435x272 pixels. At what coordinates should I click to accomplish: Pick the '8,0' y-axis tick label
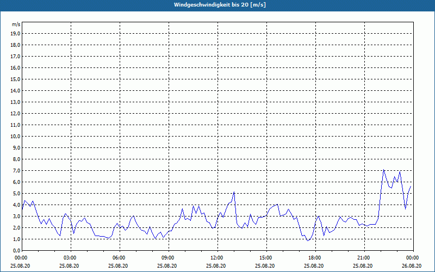[17, 159]
